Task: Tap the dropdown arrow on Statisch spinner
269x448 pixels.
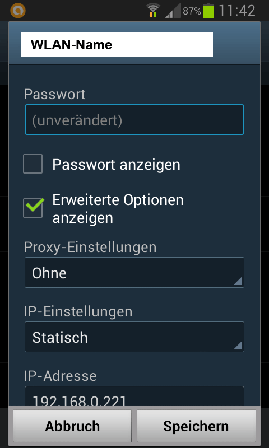Action: tap(238, 346)
